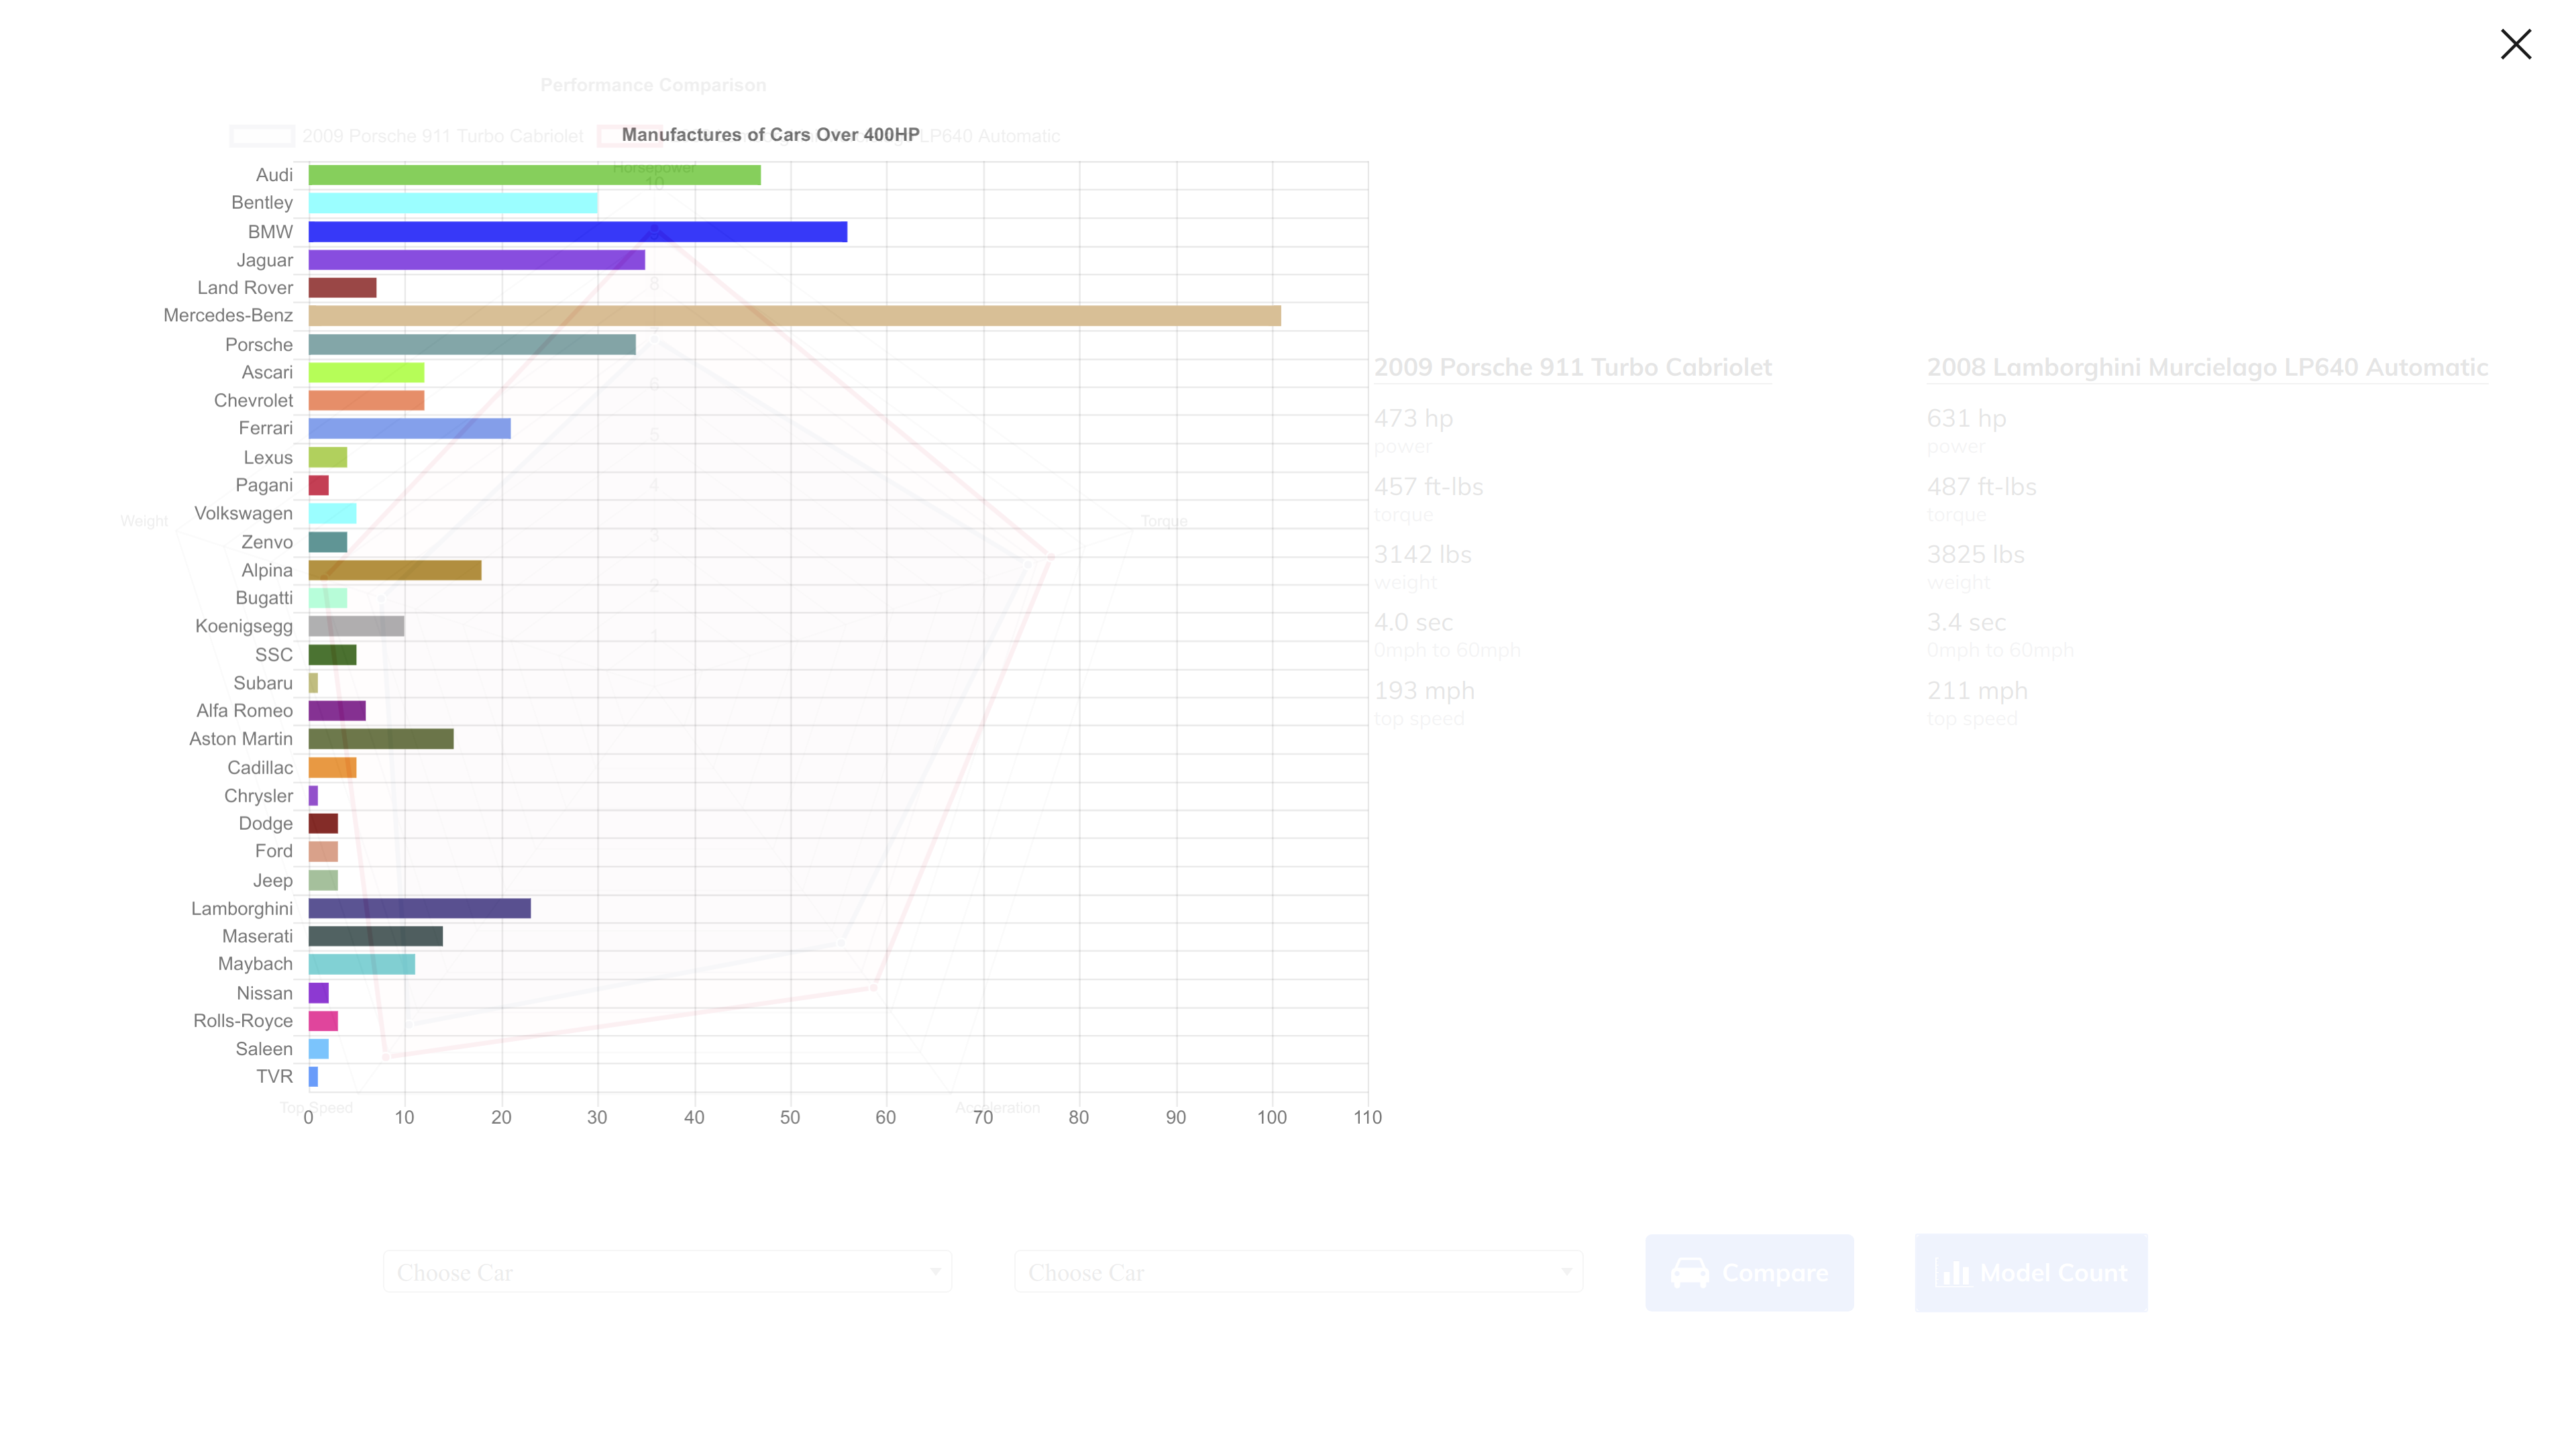
Task: Click the blue BMW bar
Action: (x=577, y=232)
